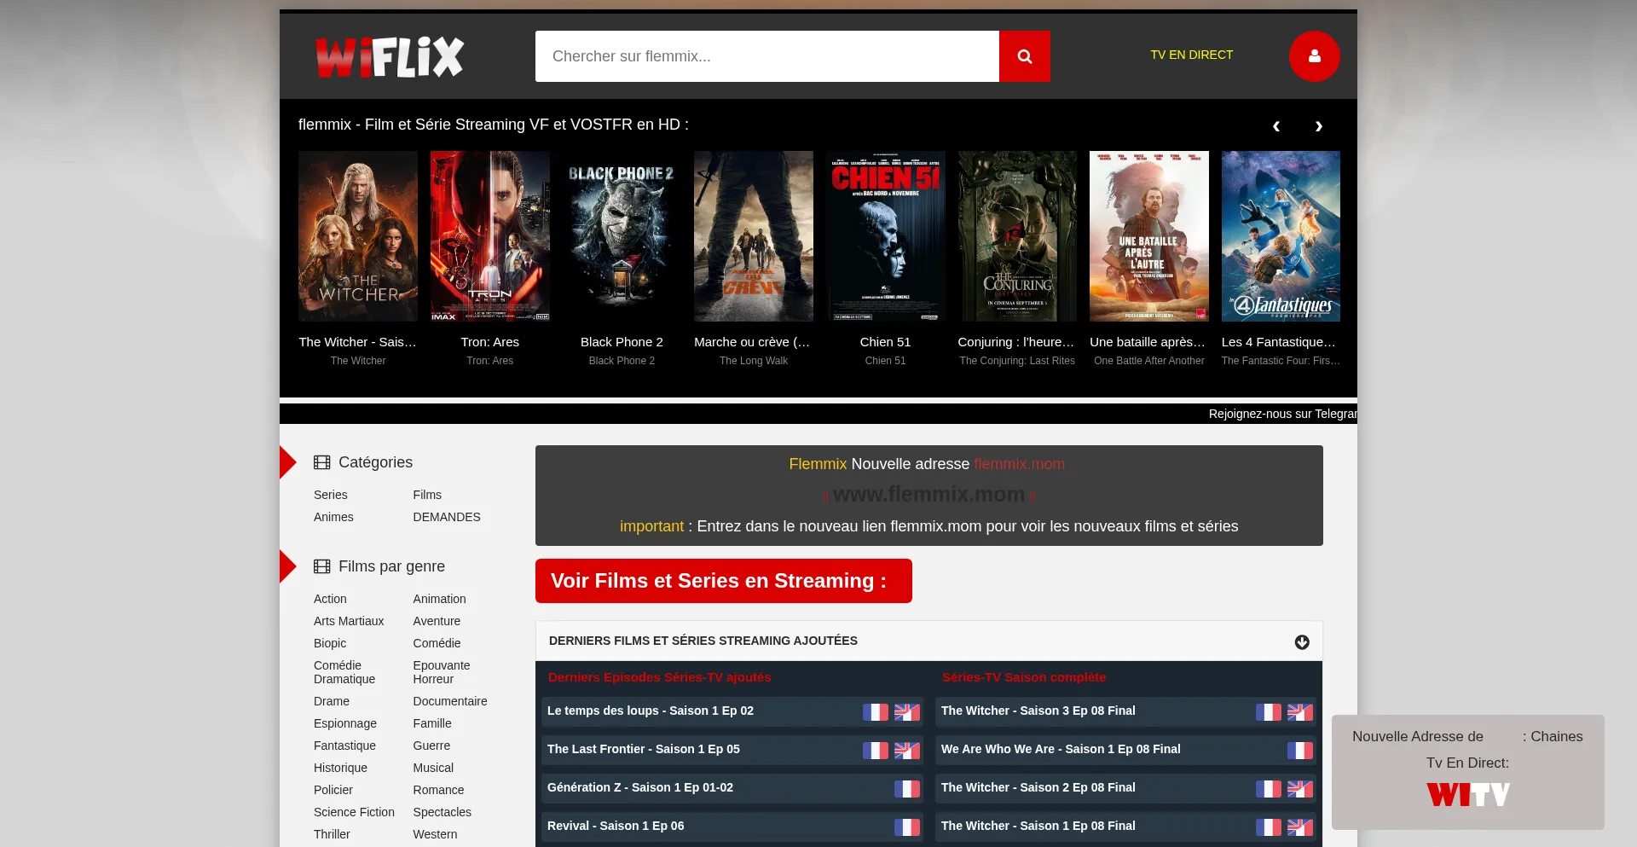Open Revival Saison 1 Ep 06
The width and height of the screenshot is (1637, 847).
616,826
